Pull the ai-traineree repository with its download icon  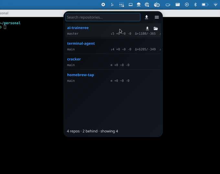point(147,29)
